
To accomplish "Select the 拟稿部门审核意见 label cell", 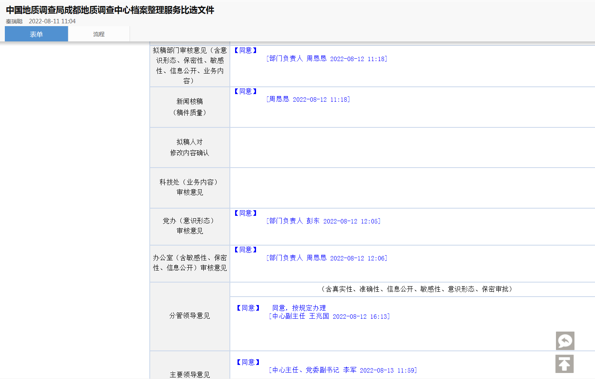I will (x=190, y=66).
